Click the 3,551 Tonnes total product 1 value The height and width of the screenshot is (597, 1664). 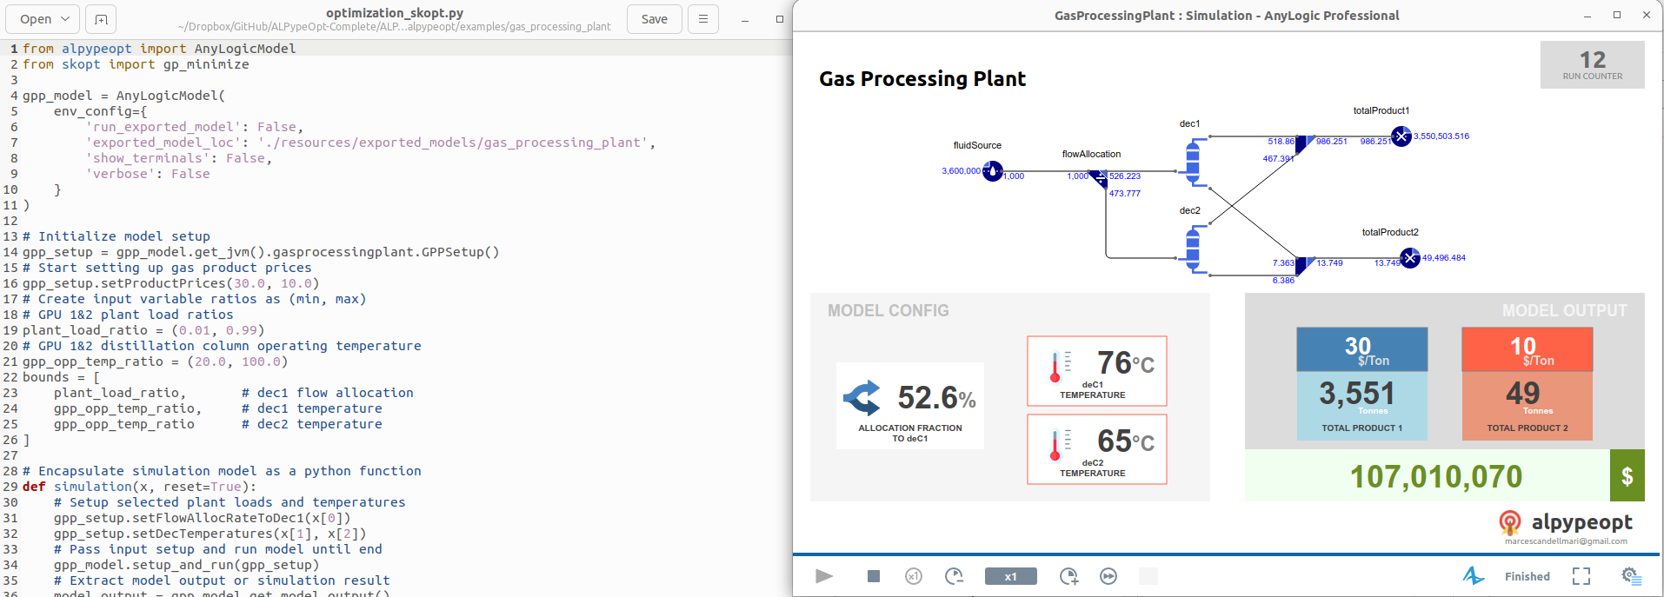1357,394
